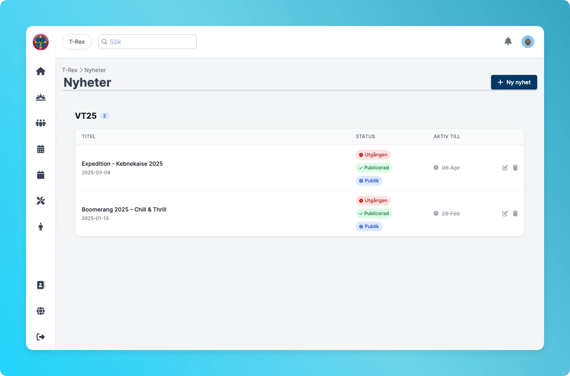Open Boomerang 2025 – Chill & Thrill title
570x376 pixels.
click(x=124, y=209)
